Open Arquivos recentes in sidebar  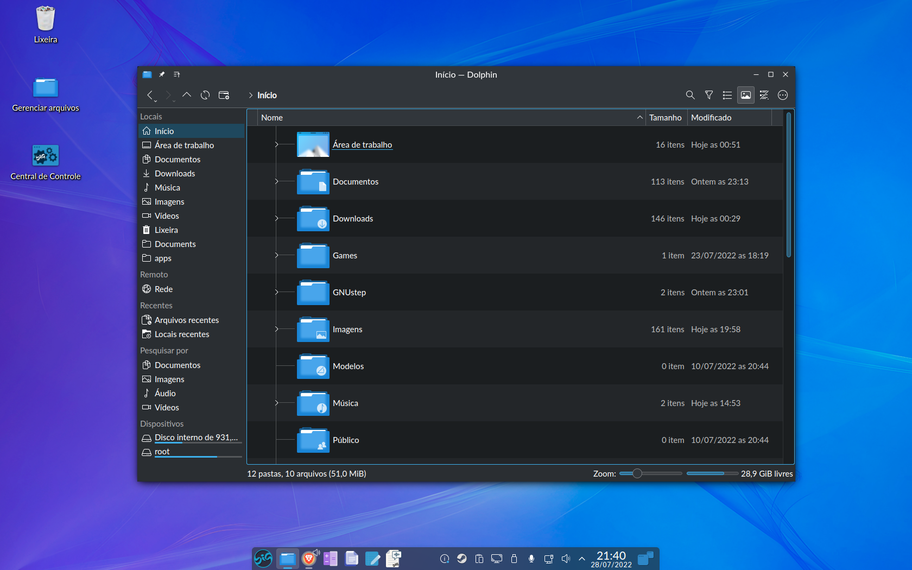pos(191,320)
